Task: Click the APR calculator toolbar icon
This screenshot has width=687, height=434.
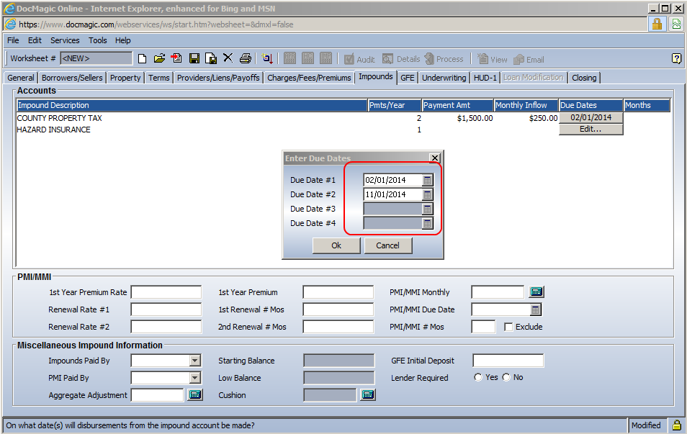Action: pos(289,58)
